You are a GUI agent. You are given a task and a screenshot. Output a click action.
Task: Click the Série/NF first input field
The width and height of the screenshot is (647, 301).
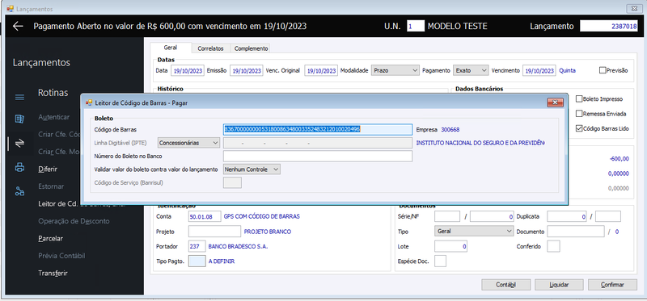coord(447,216)
